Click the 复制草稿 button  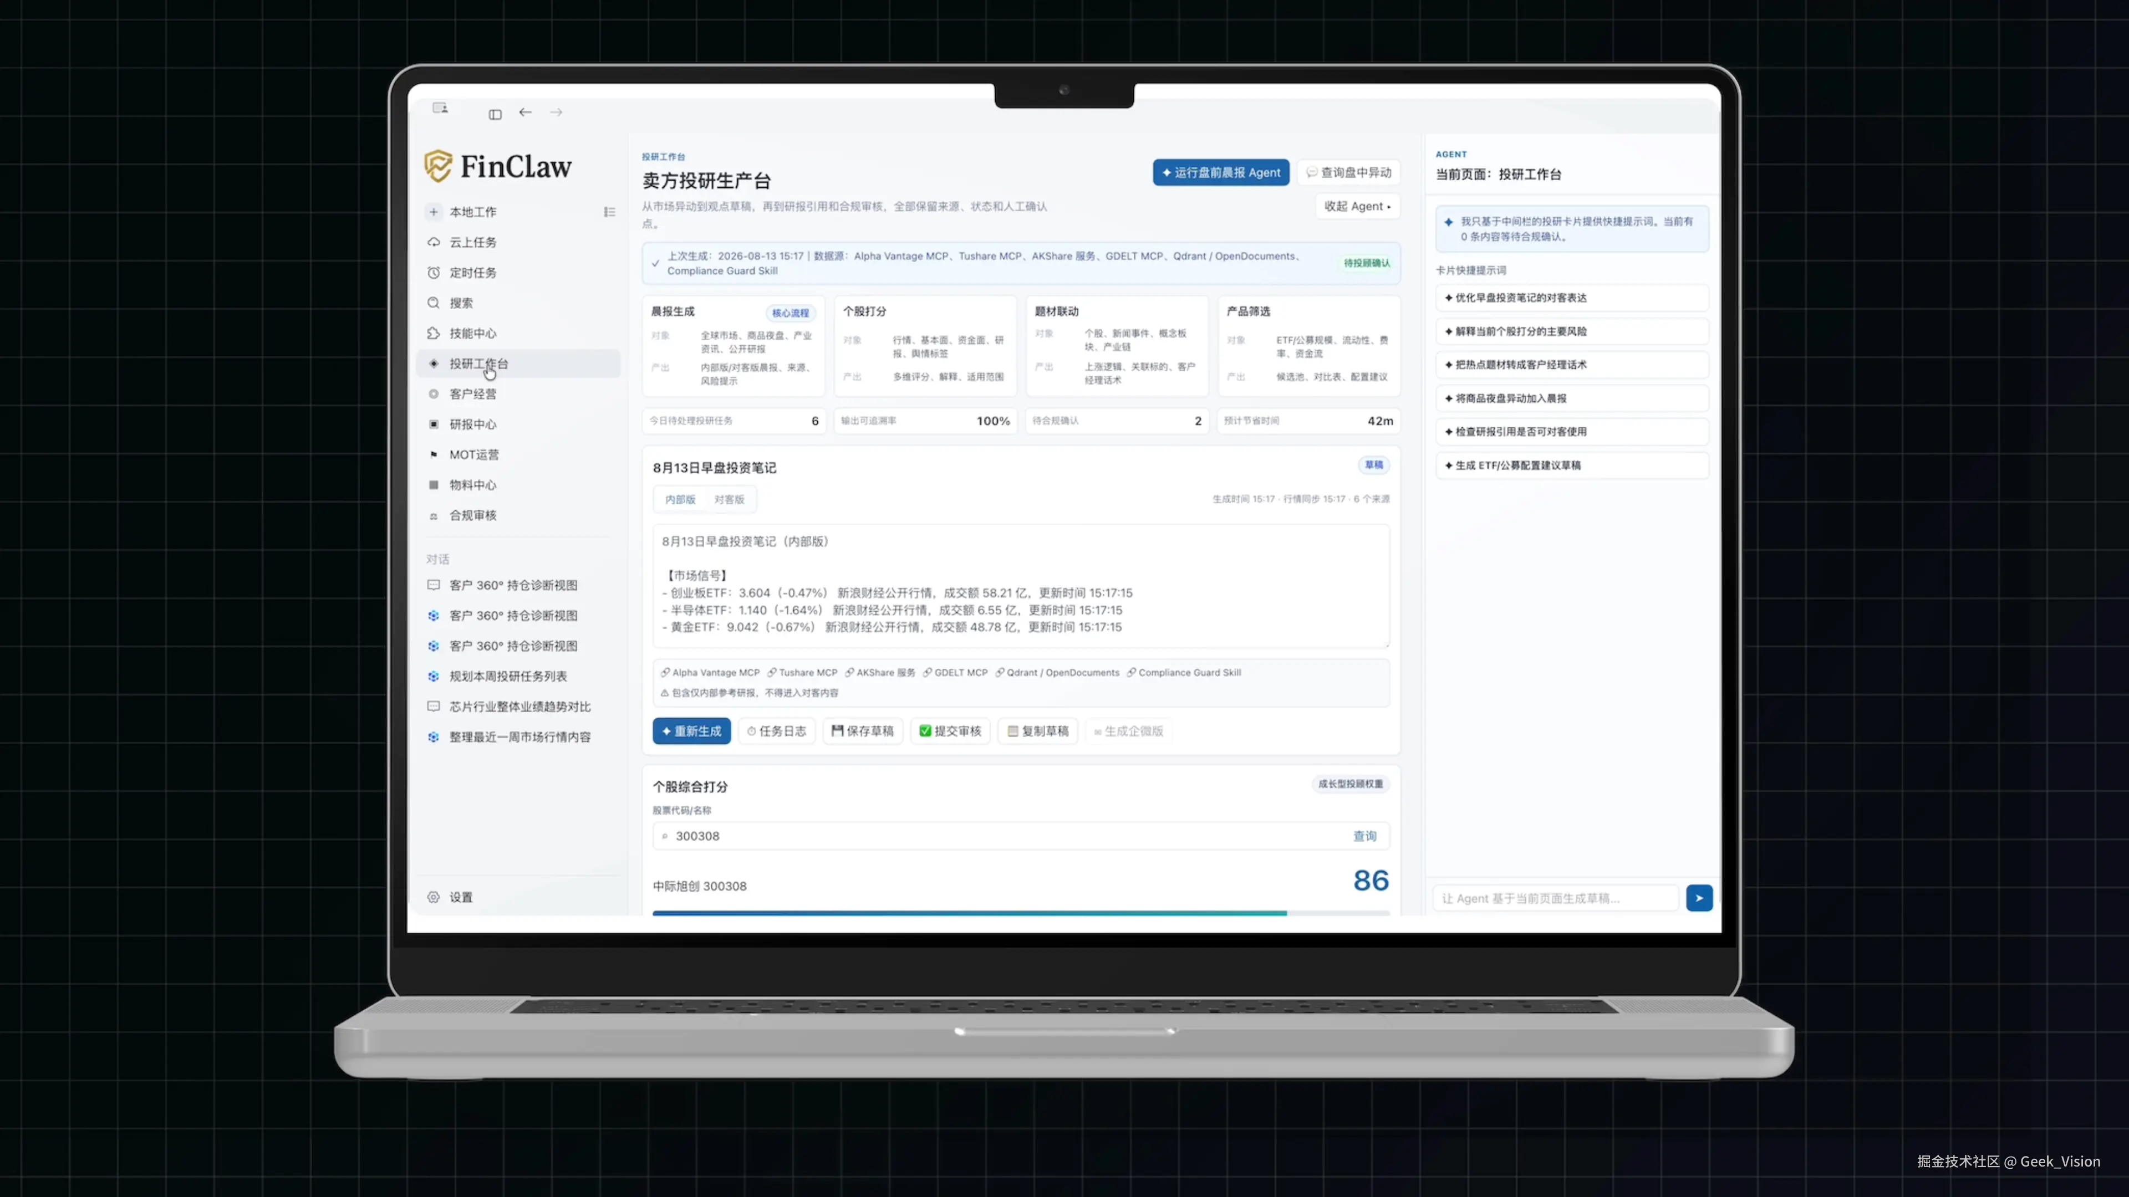1038,731
